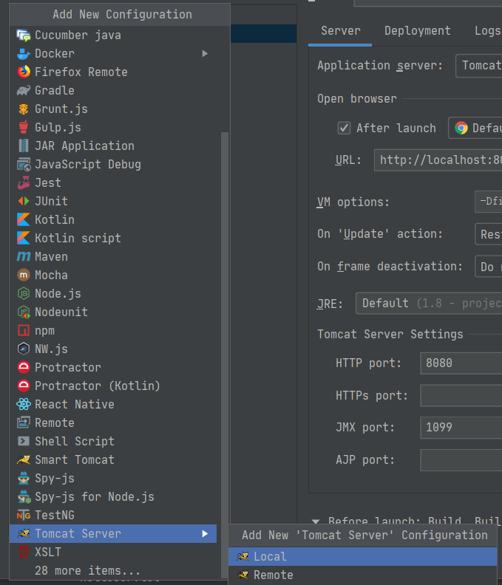Image resolution: width=502 pixels, height=585 pixels.
Task: Click the JUnit icon
Action: [x=23, y=202]
